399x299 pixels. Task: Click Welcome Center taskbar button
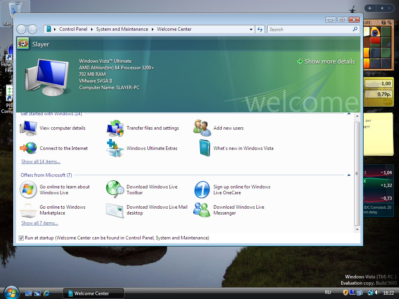click(94, 293)
